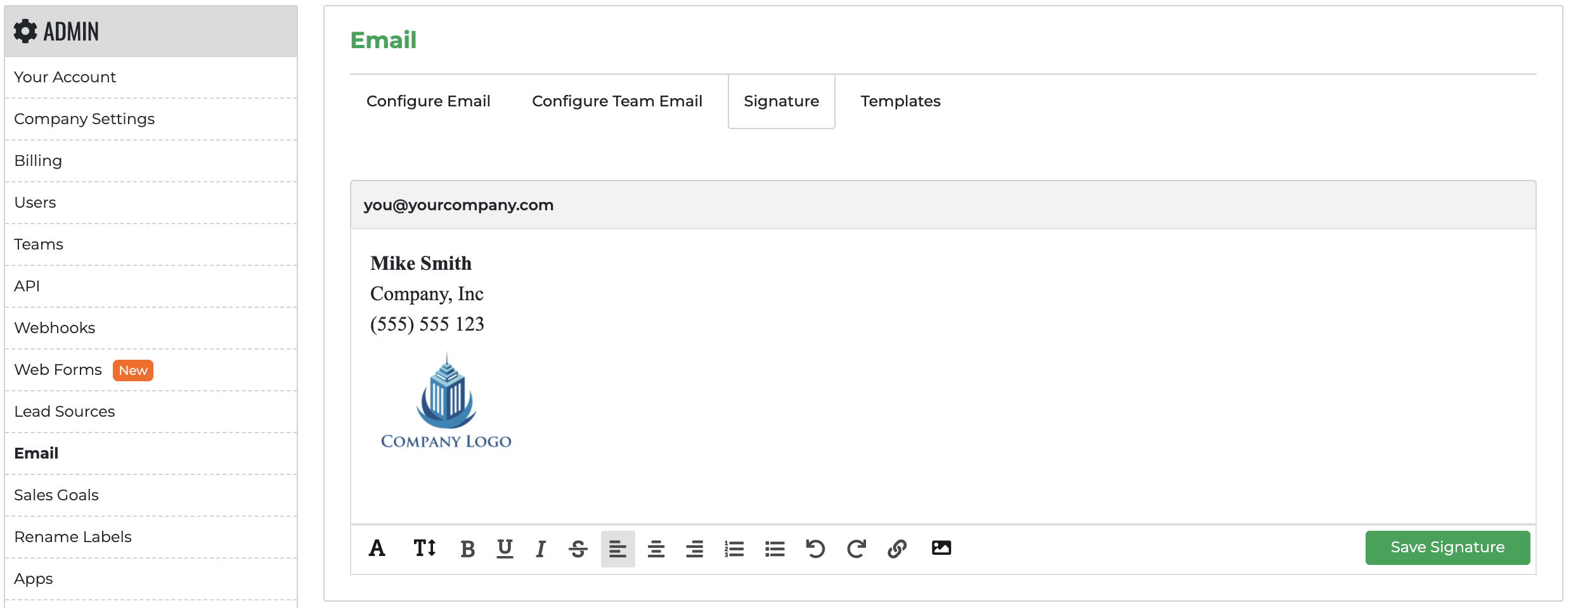The width and height of the screenshot is (1571, 608).
Task: Click the font style 'A' icon
Action: [x=377, y=548]
